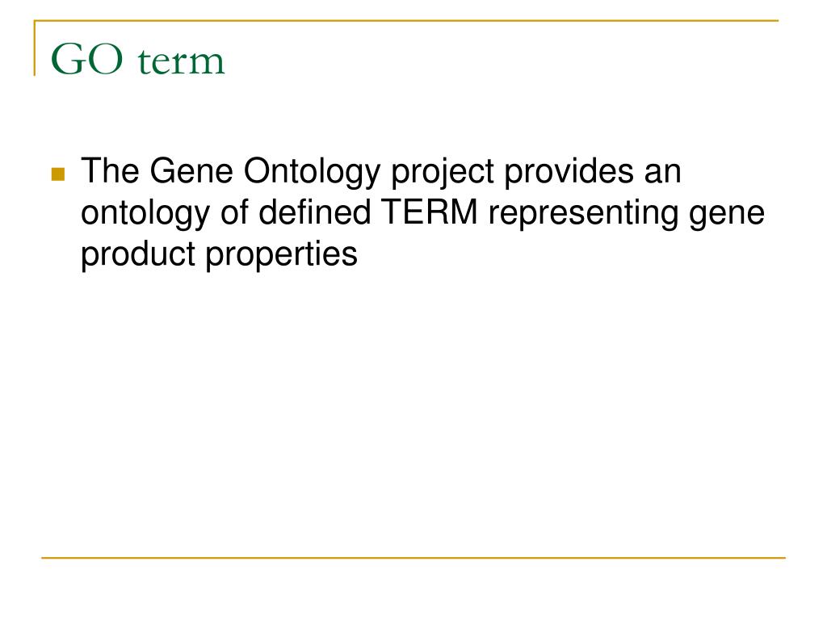The height and width of the screenshot is (620, 827).
Task: Click the word 'GO' in the title
Action: tap(87, 59)
